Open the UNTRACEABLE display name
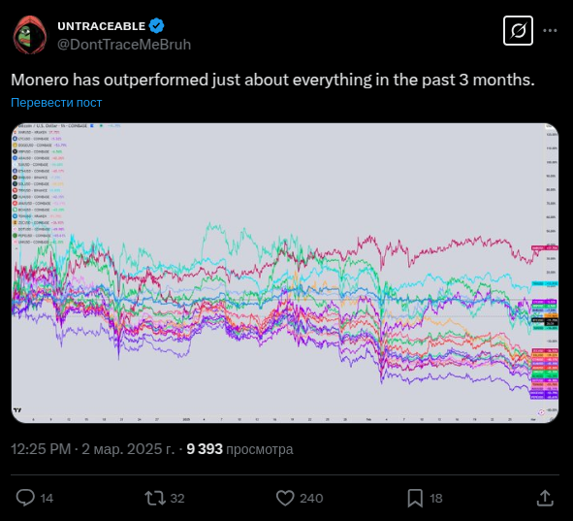Screen dimensions: 573x521 pyautogui.click(x=102, y=26)
